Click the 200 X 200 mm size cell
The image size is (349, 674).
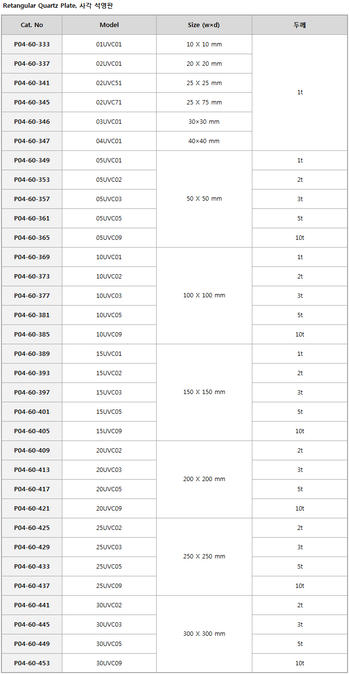[x=204, y=479]
